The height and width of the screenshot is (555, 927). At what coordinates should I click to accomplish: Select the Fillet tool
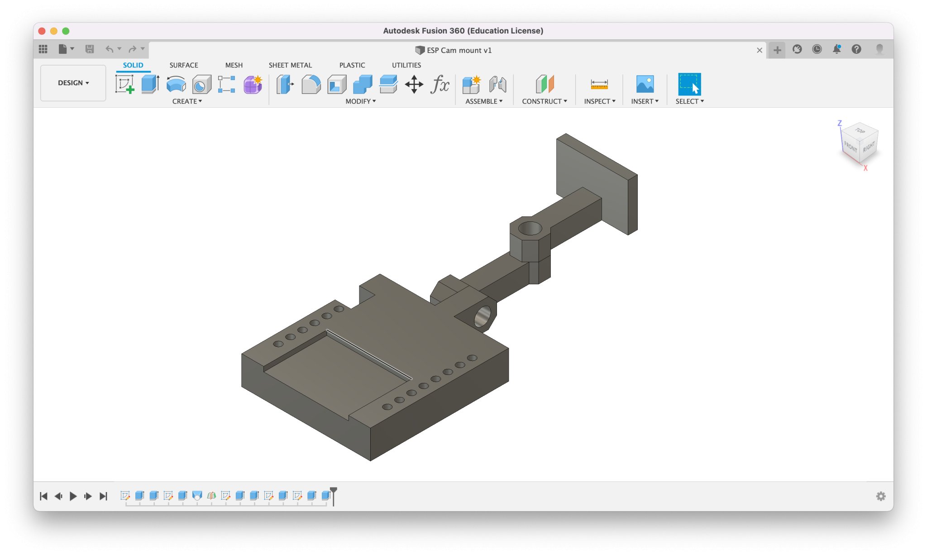click(x=311, y=84)
